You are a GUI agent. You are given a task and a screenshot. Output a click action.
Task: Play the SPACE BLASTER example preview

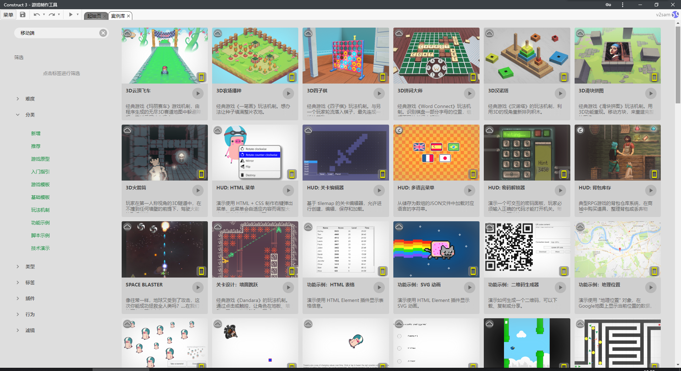click(198, 287)
